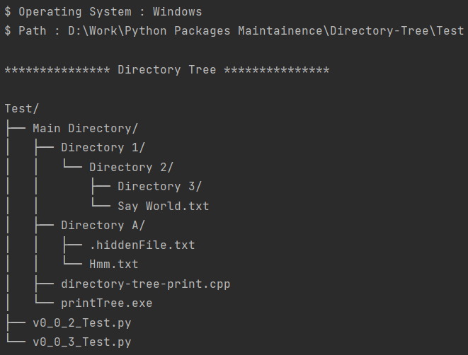Screen dimensions: 468x355
Task: Click the printTree.exe entry
Action: point(106,303)
